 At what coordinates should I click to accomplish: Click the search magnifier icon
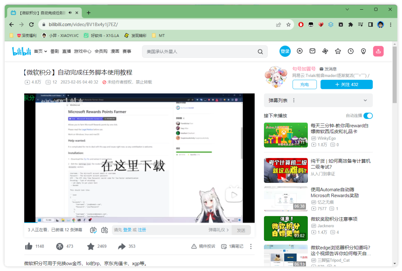click(x=260, y=51)
